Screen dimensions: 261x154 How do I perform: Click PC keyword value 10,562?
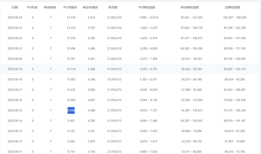coord(71,100)
